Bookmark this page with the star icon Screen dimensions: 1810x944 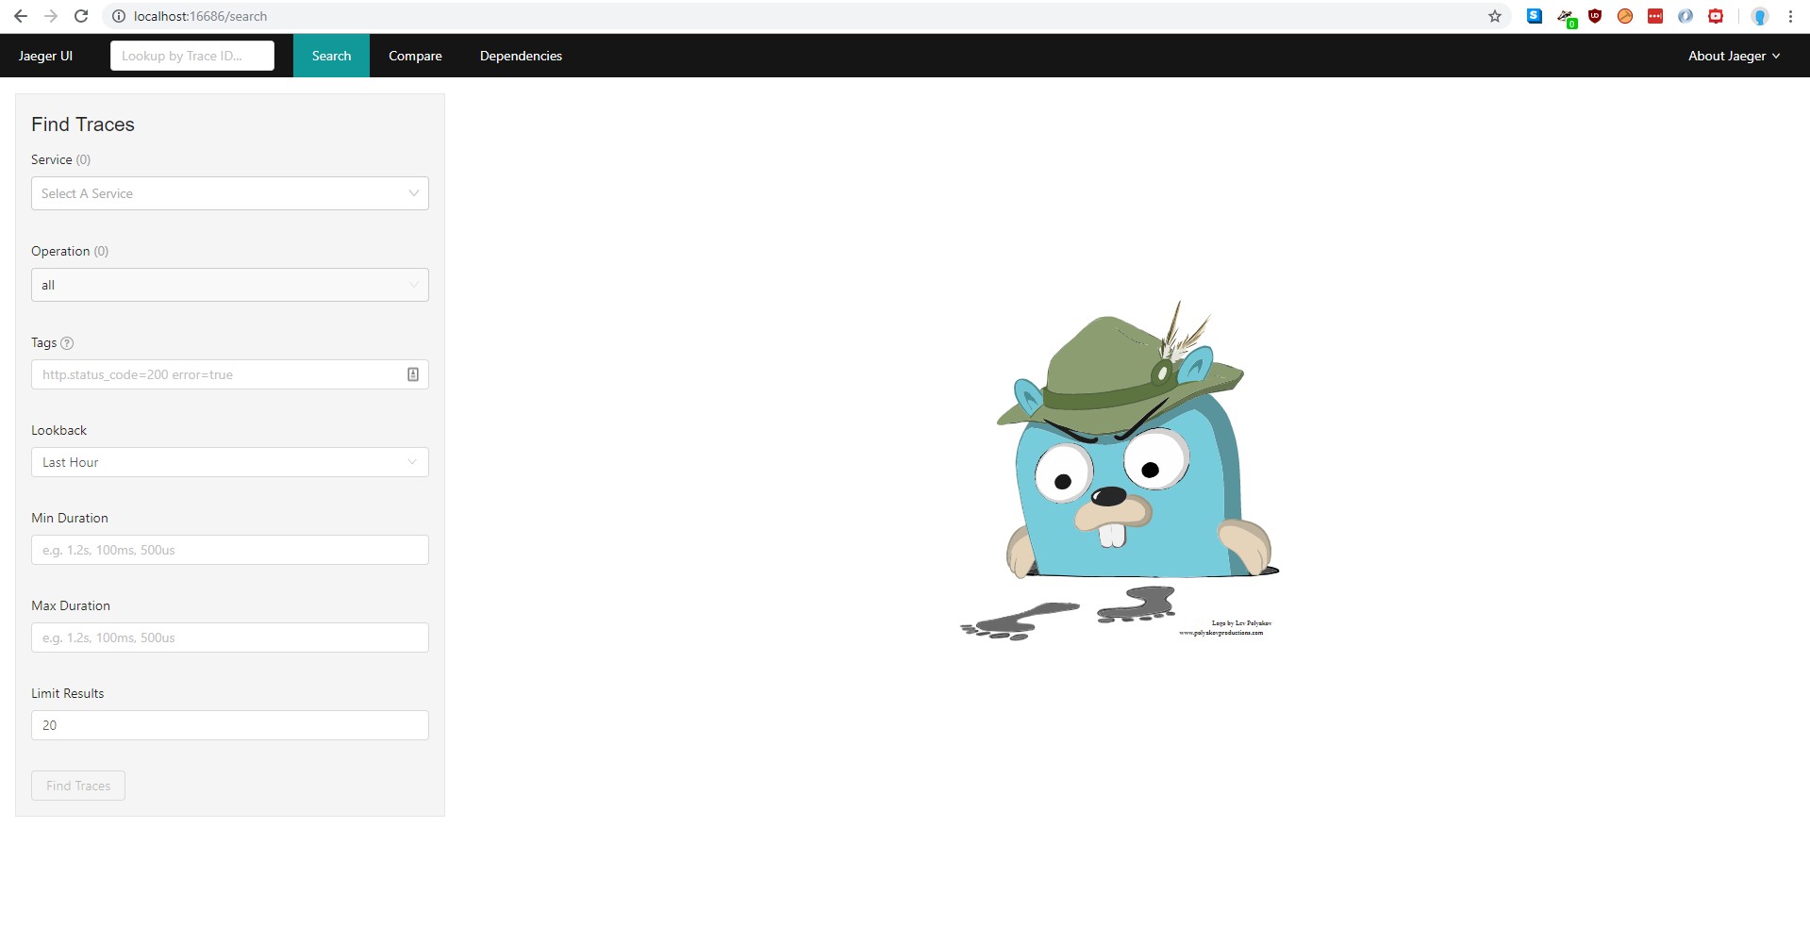coord(1495,16)
